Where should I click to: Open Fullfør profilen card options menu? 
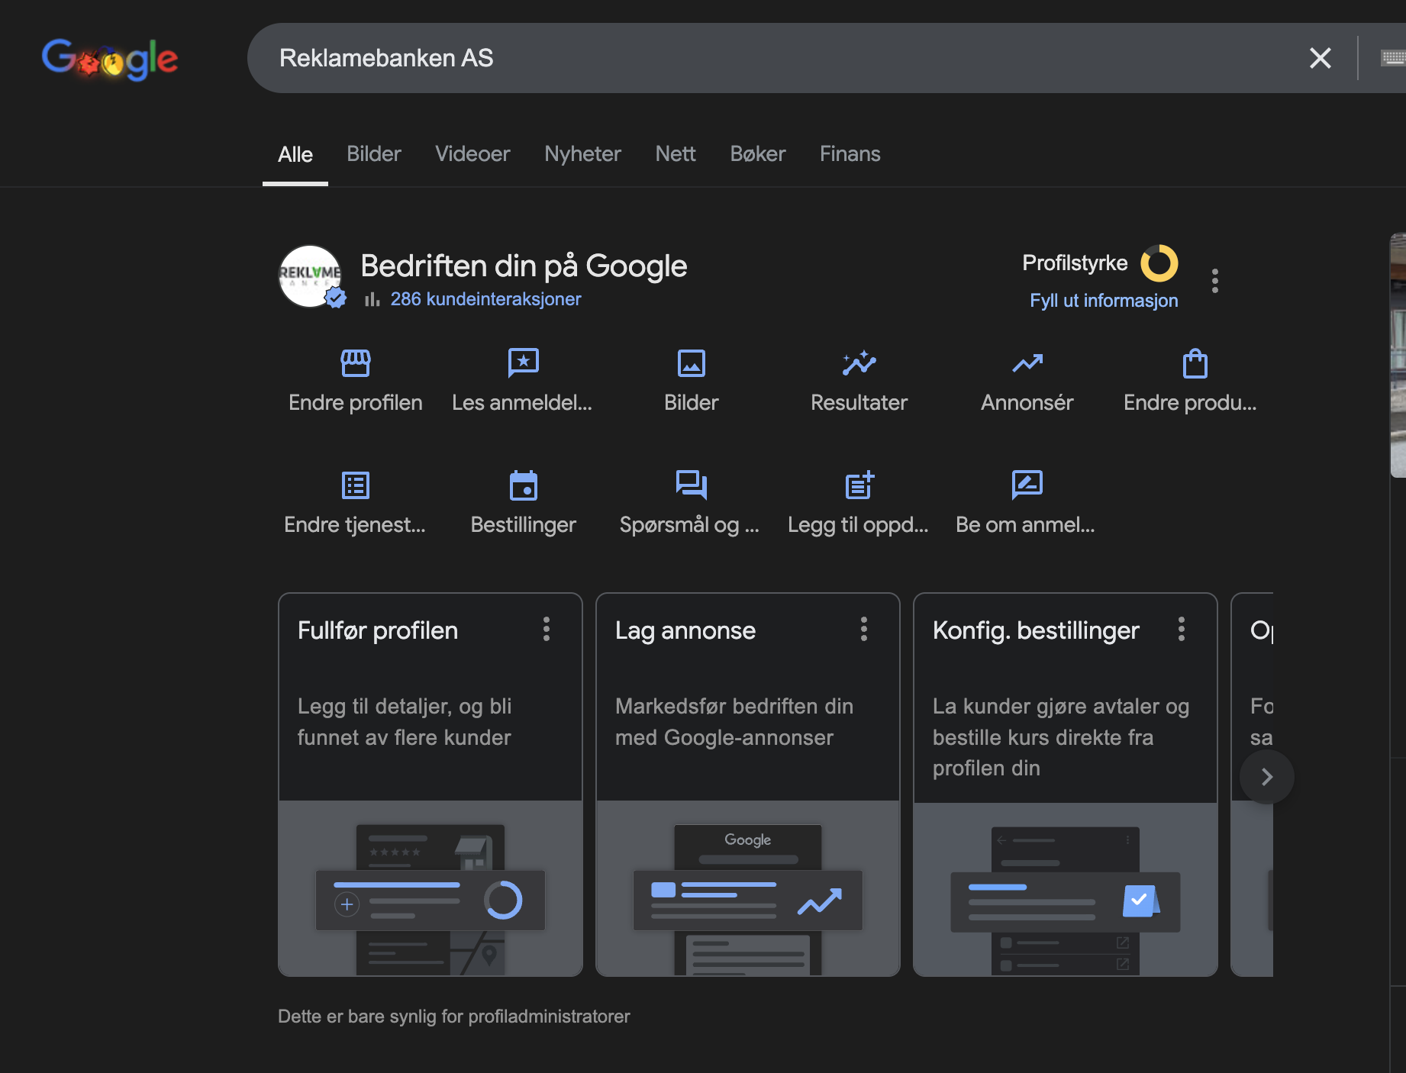point(547,630)
